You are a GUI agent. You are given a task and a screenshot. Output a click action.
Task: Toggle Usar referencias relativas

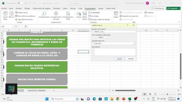(25, 16)
